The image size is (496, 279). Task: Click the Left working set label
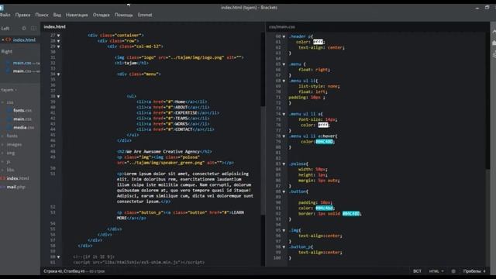pyautogui.click(x=5, y=29)
